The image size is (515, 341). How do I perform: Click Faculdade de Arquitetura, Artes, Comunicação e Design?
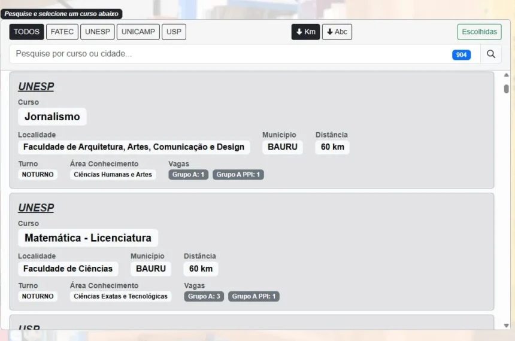coord(134,147)
